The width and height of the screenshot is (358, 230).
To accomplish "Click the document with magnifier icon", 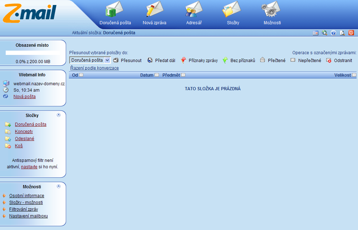I will pos(342,33).
